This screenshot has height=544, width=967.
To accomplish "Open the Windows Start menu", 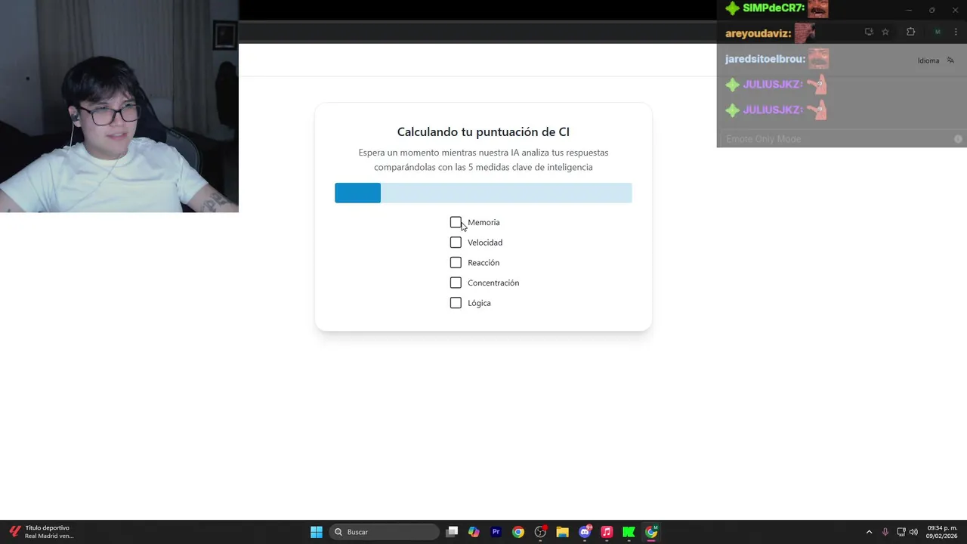I will [317, 532].
